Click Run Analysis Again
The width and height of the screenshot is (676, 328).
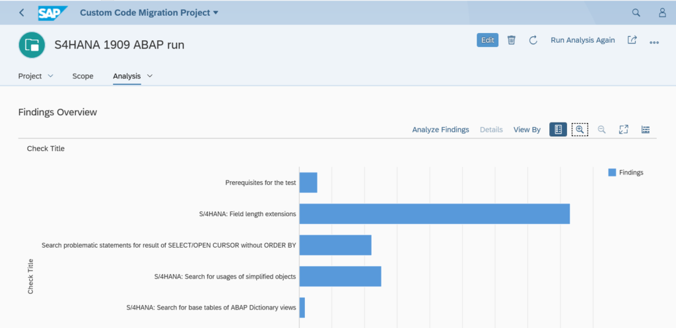pos(583,40)
